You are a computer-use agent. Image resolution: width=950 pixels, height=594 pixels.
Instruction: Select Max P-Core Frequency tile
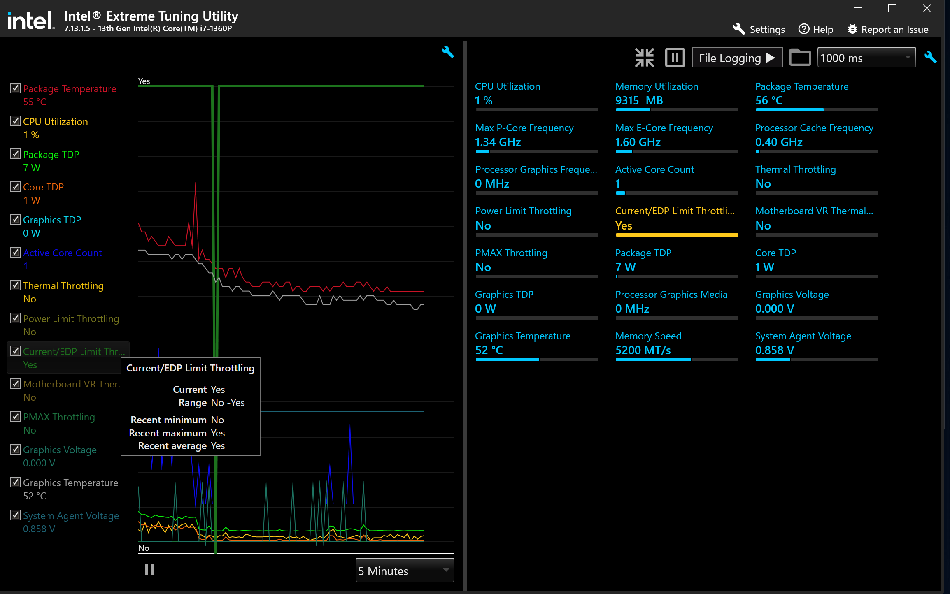point(536,138)
